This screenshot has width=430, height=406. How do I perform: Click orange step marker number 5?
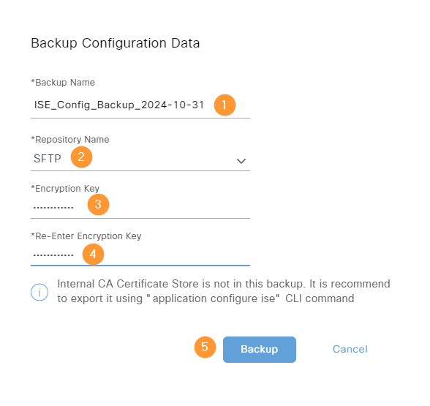click(x=205, y=347)
